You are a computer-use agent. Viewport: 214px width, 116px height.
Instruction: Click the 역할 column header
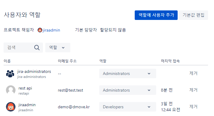tap(103, 61)
